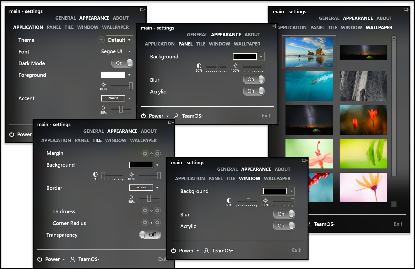Screen dimensions: 415x269
Task: Decrease Corner Radius with the minus icon
Action: 145,222
